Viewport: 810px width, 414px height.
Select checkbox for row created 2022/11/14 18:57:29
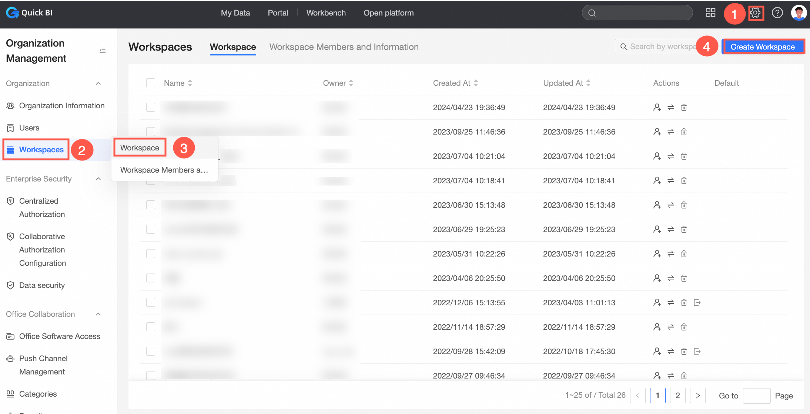[x=151, y=327]
